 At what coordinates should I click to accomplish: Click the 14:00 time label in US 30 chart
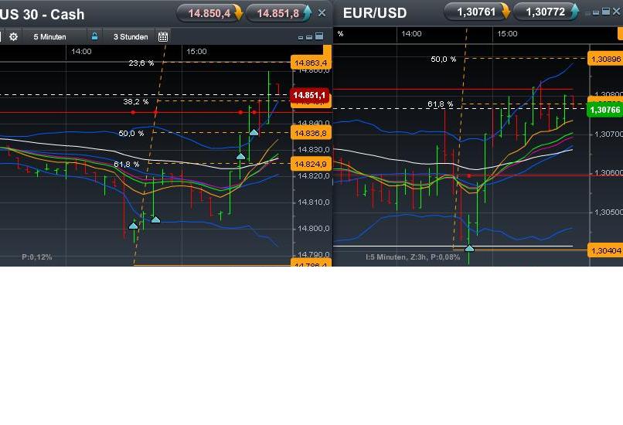click(81, 51)
